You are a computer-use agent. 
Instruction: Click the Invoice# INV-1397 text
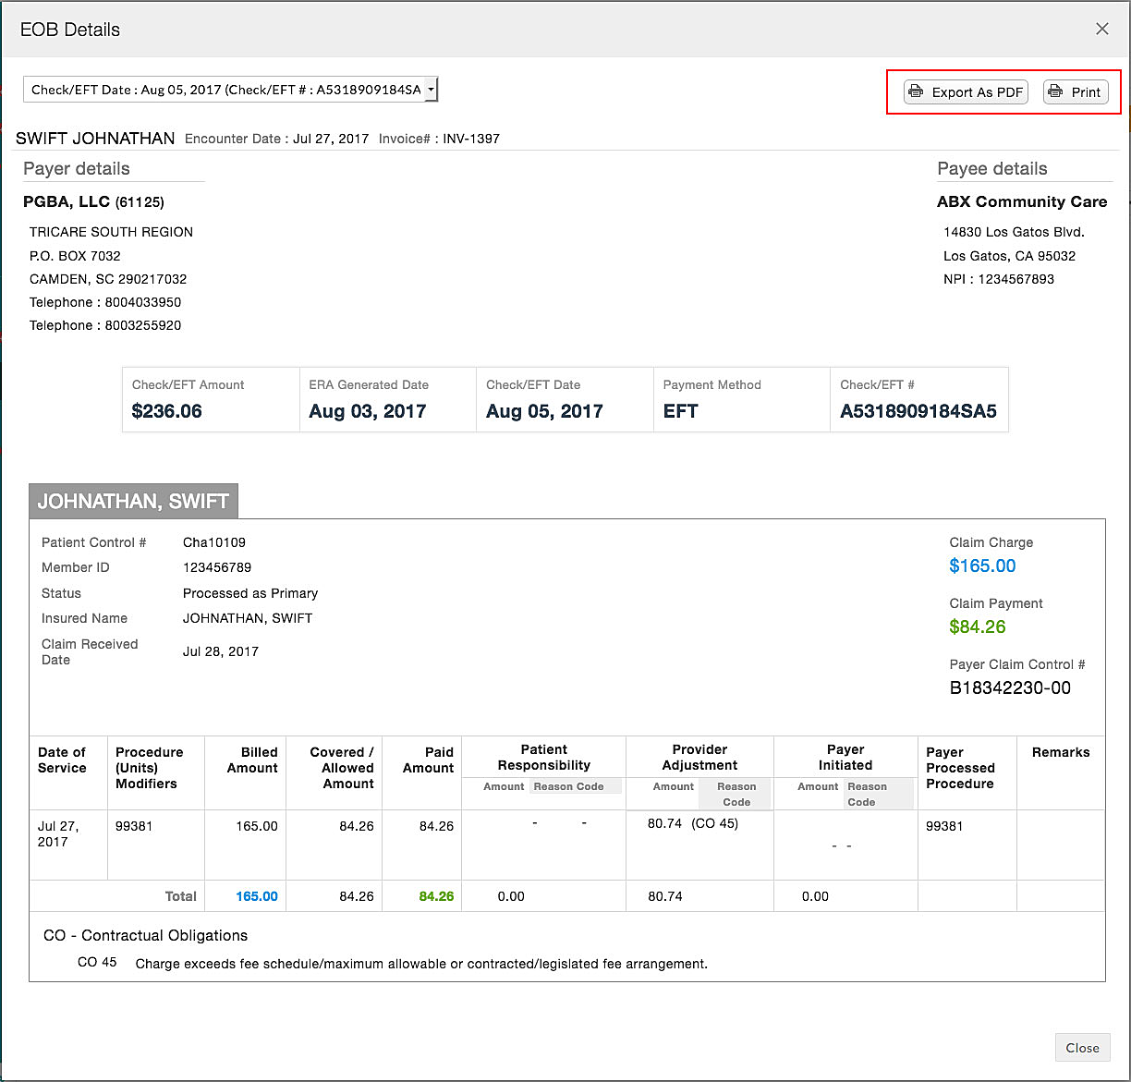click(x=439, y=139)
